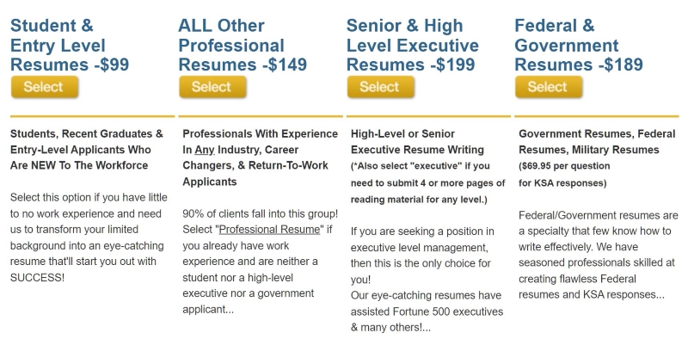Click text "If you are seeking a position in"
Screen dimensions: 688x339
(x=422, y=231)
